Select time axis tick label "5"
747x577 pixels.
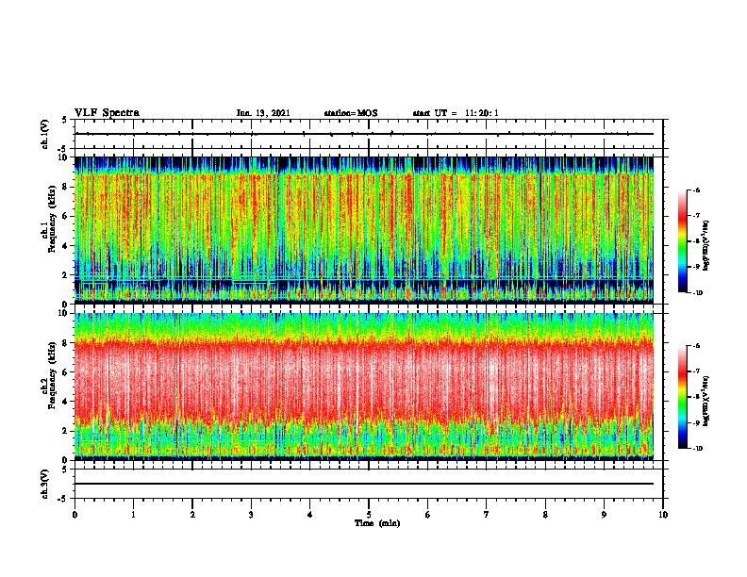(x=369, y=515)
